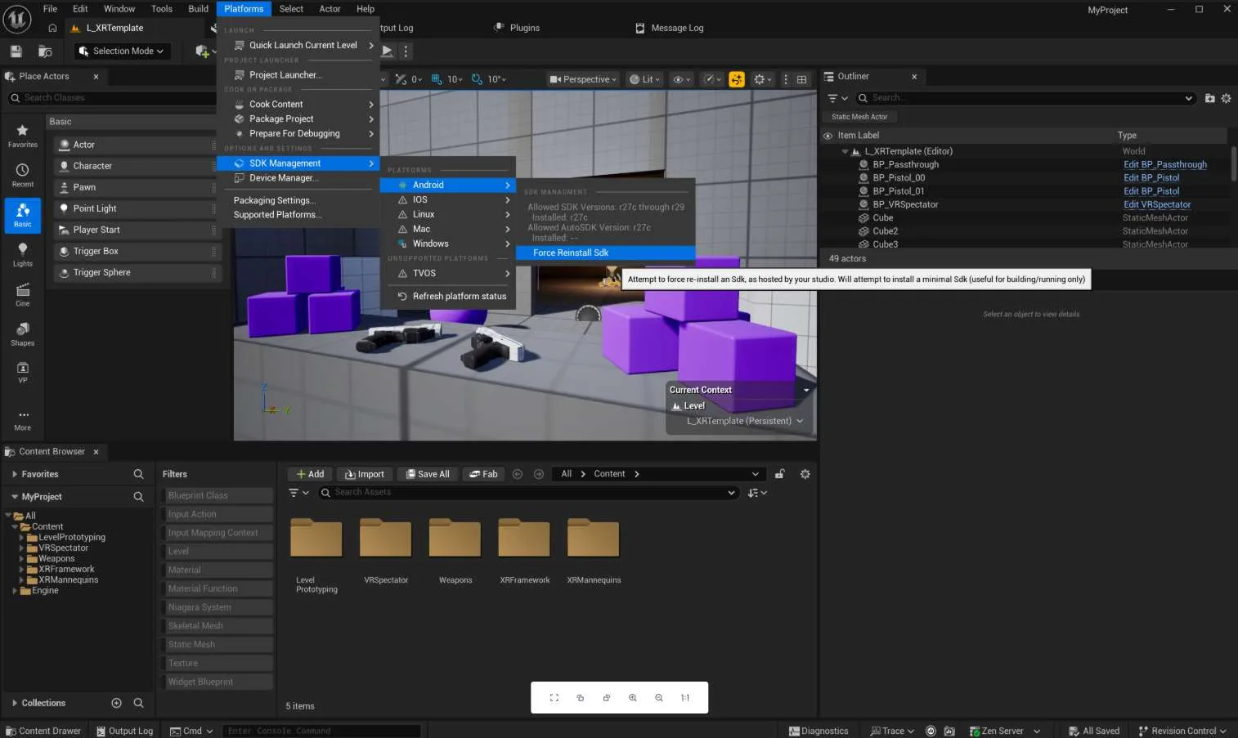The image size is (1238, 738).
Task: Open Content Browser settings gear
Action: point(805,474)
